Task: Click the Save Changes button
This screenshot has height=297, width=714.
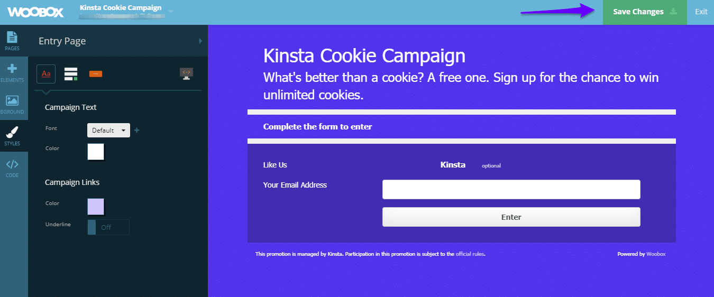Action: point(644,12)
